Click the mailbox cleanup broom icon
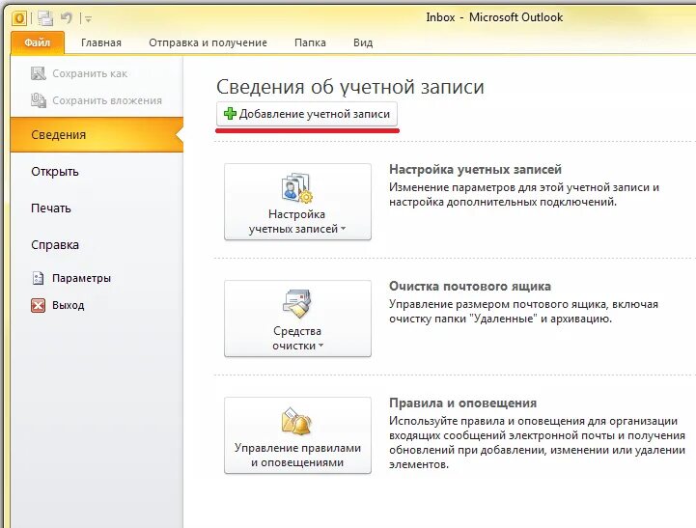The image size is (696, 528). tap(297, 304)
